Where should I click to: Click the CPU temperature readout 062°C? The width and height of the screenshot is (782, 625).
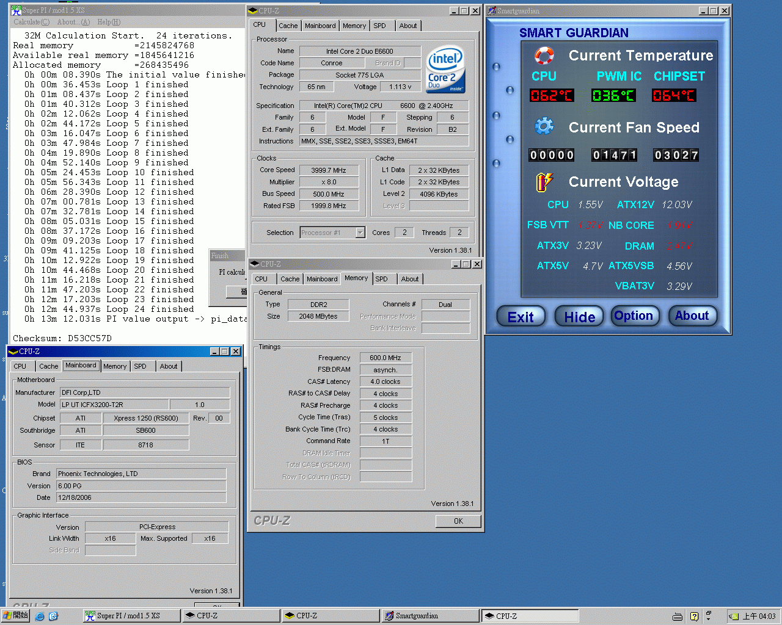552,95
